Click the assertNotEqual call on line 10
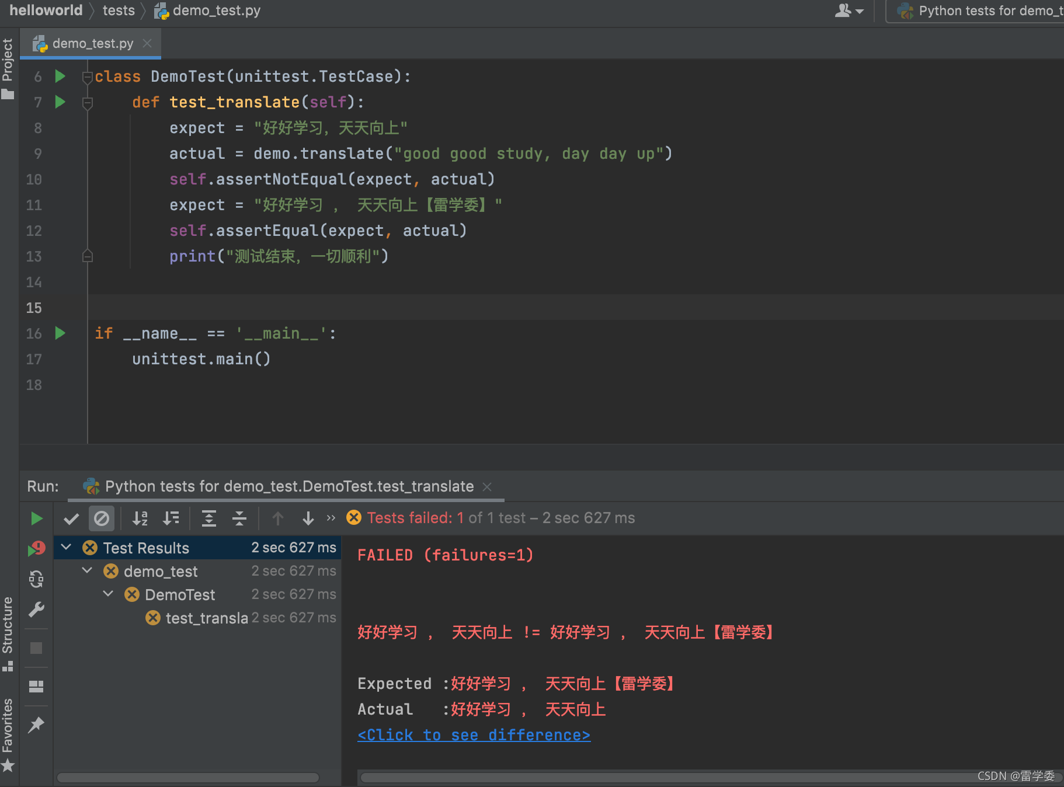This screenshot has height=787, width=1064. (332, 179)
